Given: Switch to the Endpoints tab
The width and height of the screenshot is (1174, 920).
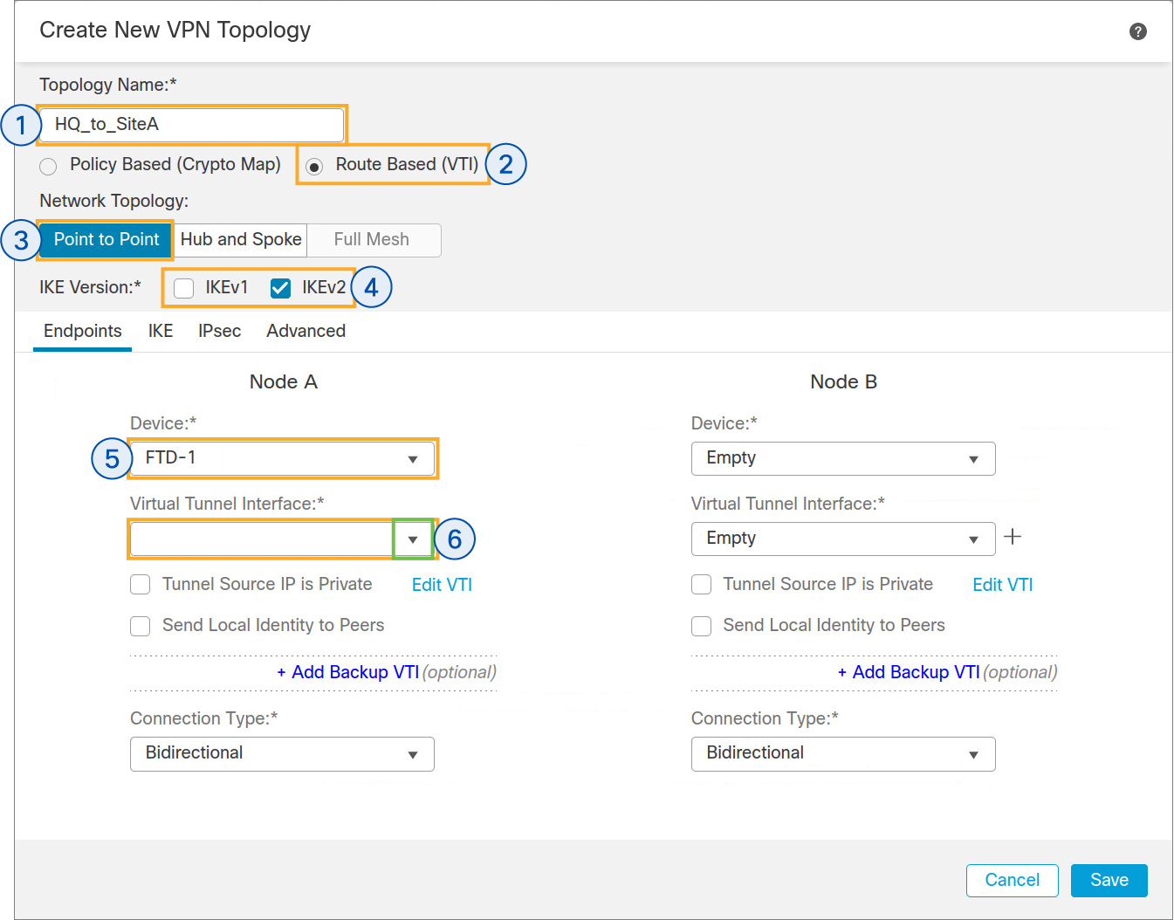Looking at the screenshot, I should pyautogui.click(x=83, y=332).
